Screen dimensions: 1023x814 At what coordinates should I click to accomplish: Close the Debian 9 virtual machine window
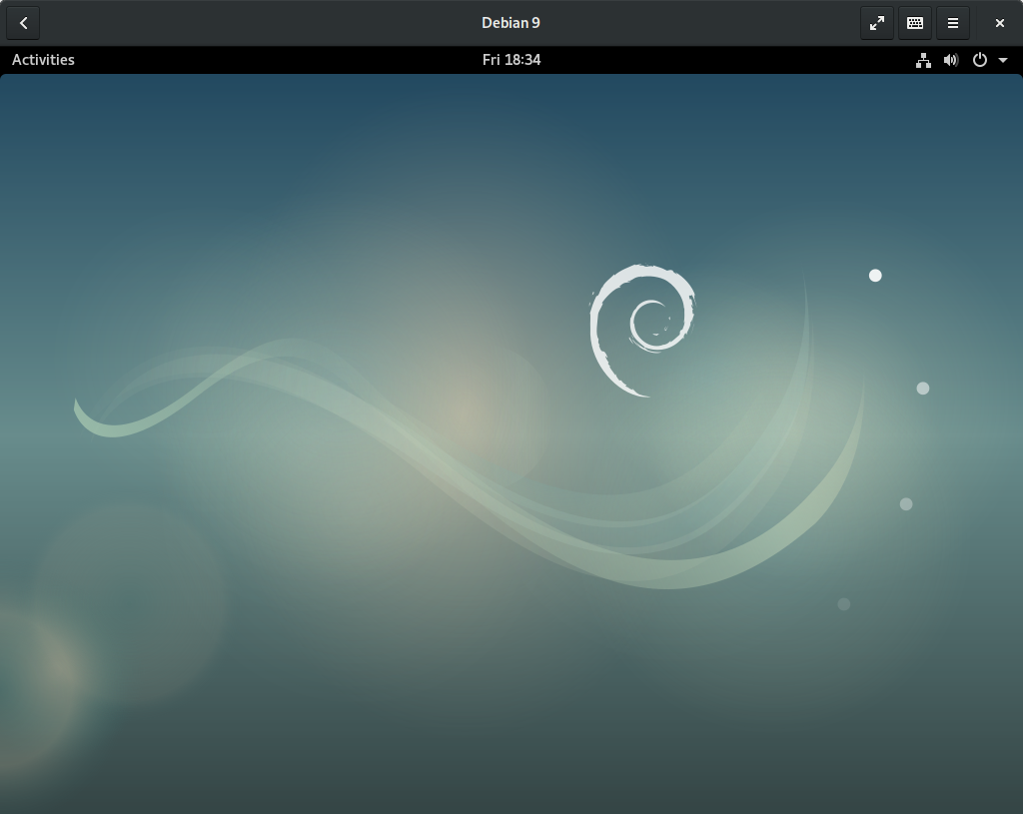point(999,23)
